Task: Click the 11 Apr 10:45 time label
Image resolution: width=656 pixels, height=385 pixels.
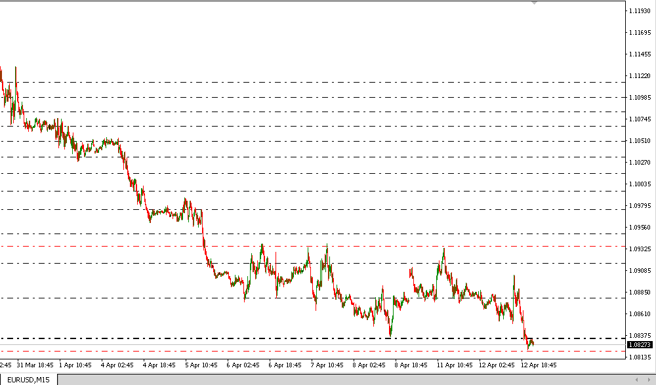Action: pos(455,365)
